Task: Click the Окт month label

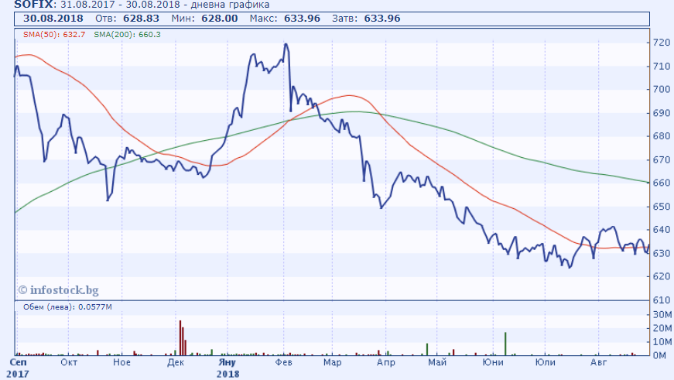Action: pos(69,362)
